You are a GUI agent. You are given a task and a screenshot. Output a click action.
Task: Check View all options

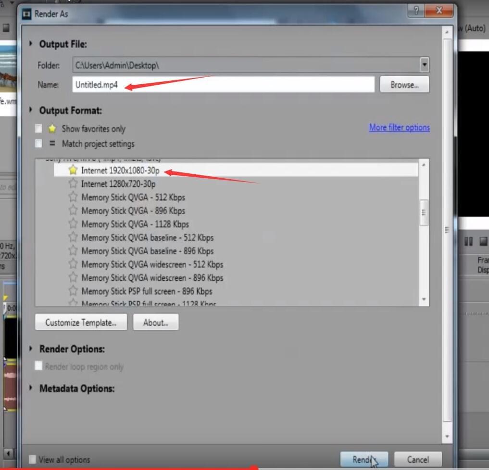coord(32,459)
